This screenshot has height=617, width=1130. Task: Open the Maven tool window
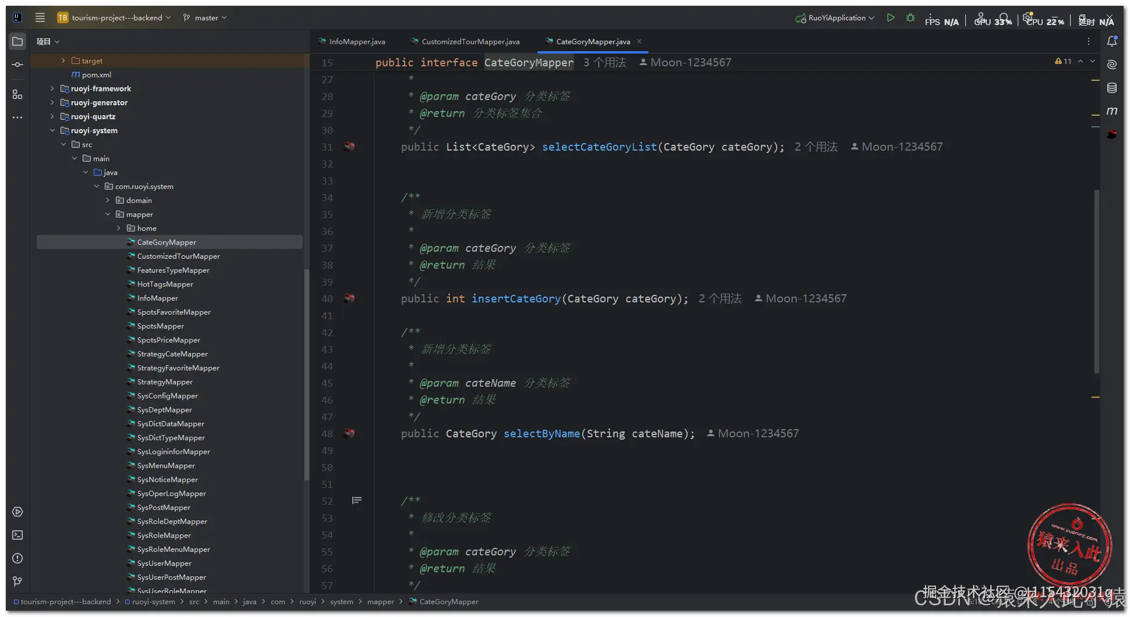[x=1111, y=111]
